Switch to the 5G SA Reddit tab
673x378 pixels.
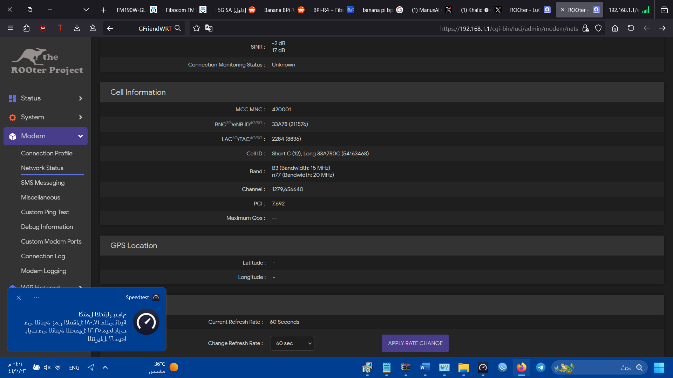point(235,10)
